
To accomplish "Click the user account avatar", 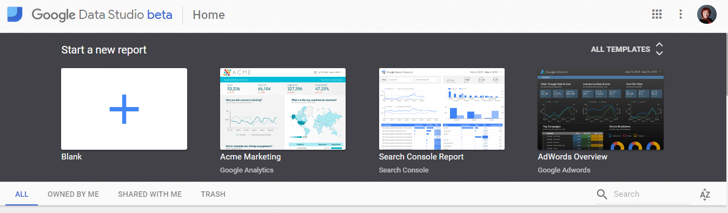I will coord(707,15).
